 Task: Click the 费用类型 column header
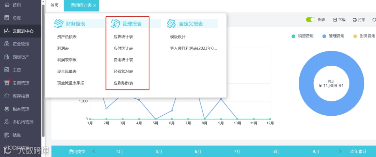coord(77,151)
